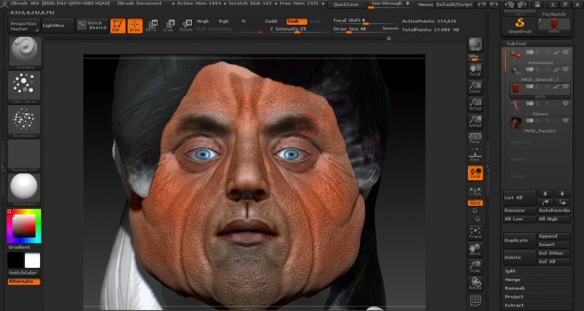Enable the Mrgb channel mode
The width and height of the screenshot is (584, 311).
(203, 21)
